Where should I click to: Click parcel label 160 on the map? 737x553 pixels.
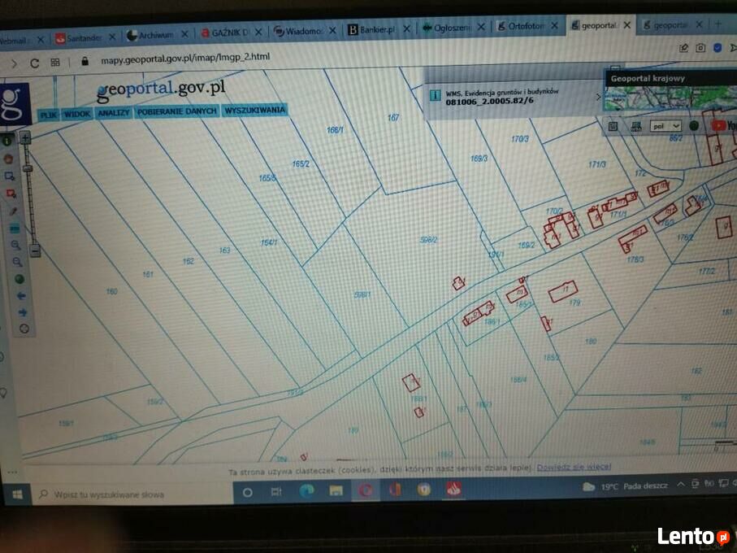click(111, 292)
